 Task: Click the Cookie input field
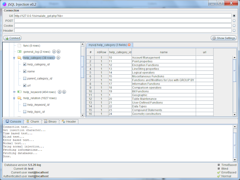123,25
